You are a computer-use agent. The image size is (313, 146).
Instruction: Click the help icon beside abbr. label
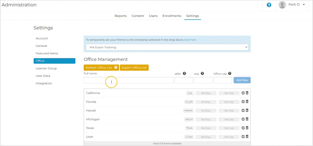coord(184,74)
